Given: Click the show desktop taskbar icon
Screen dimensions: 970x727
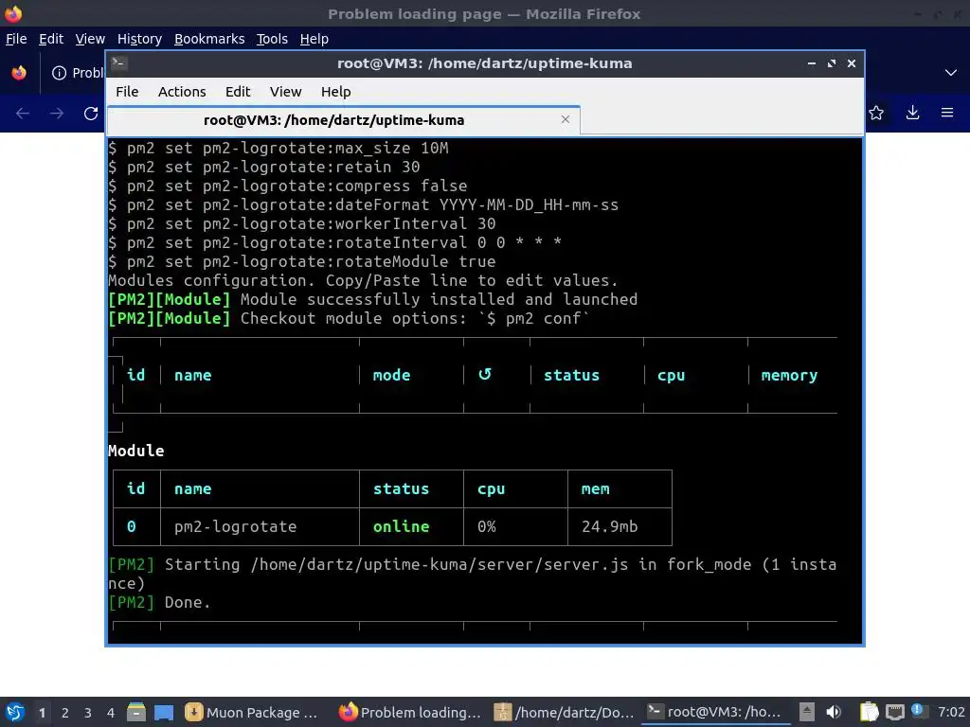Looking at the screenshot, I should (164, 713).
